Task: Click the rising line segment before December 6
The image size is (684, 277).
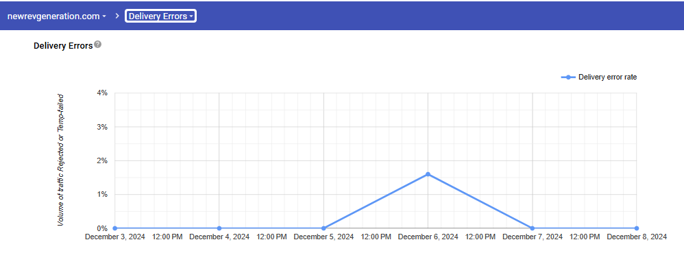Action: click(376, 202)
